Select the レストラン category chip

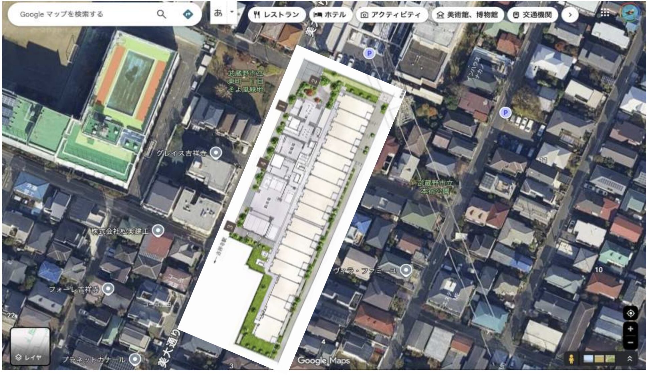pos(276,15)
